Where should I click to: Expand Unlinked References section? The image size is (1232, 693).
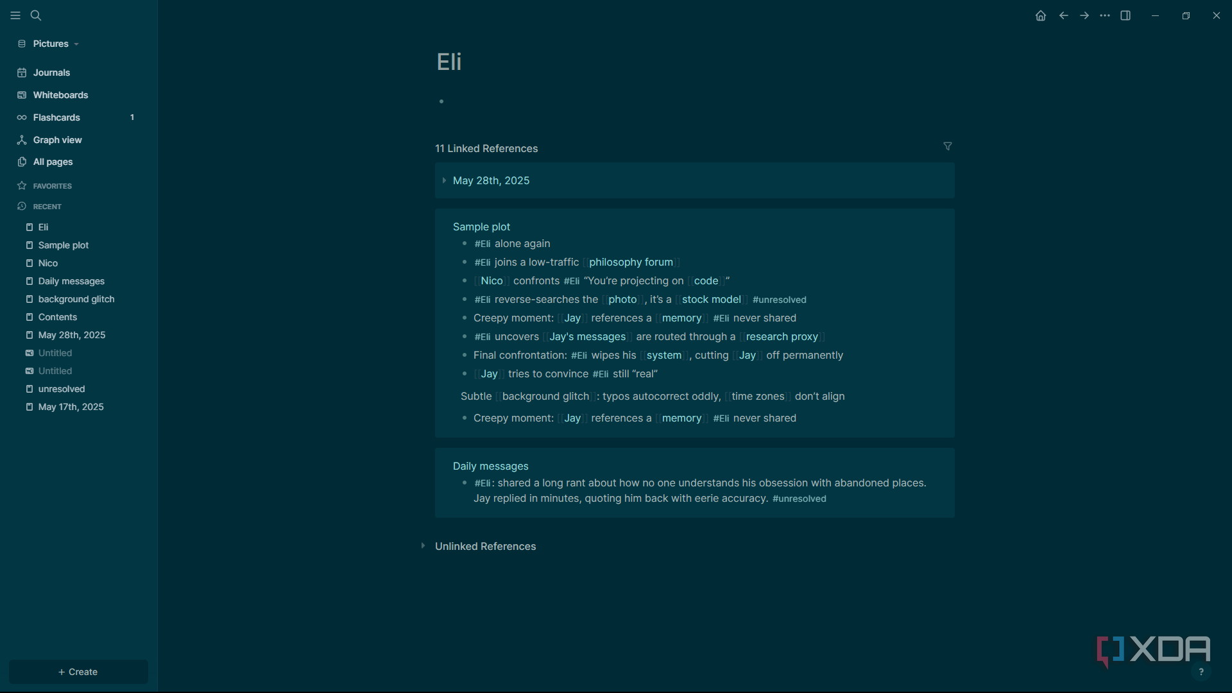pyautogui.click(x=423, y=546)
